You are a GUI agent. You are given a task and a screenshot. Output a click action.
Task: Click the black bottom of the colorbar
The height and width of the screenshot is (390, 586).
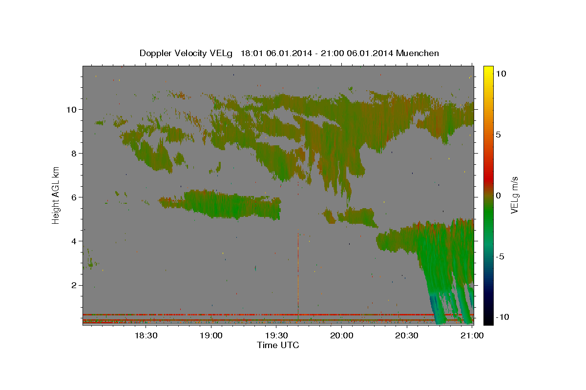[488, 319]
